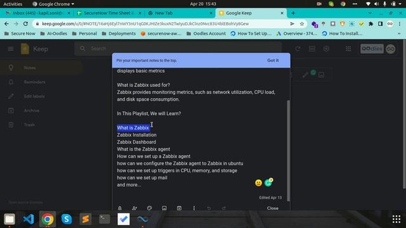Click the archive icon in note toolbar
The height and width of the screenshot is (228, 406).
(x=179, y=208)
